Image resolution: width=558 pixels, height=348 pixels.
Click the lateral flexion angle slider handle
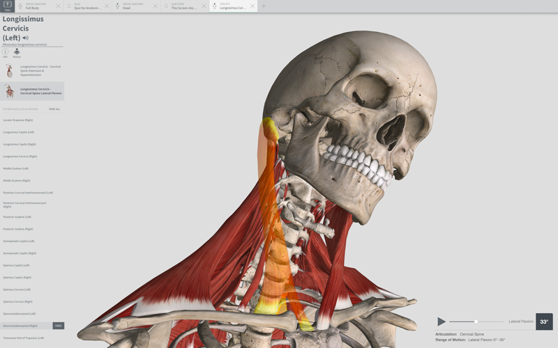pos(476,322)
